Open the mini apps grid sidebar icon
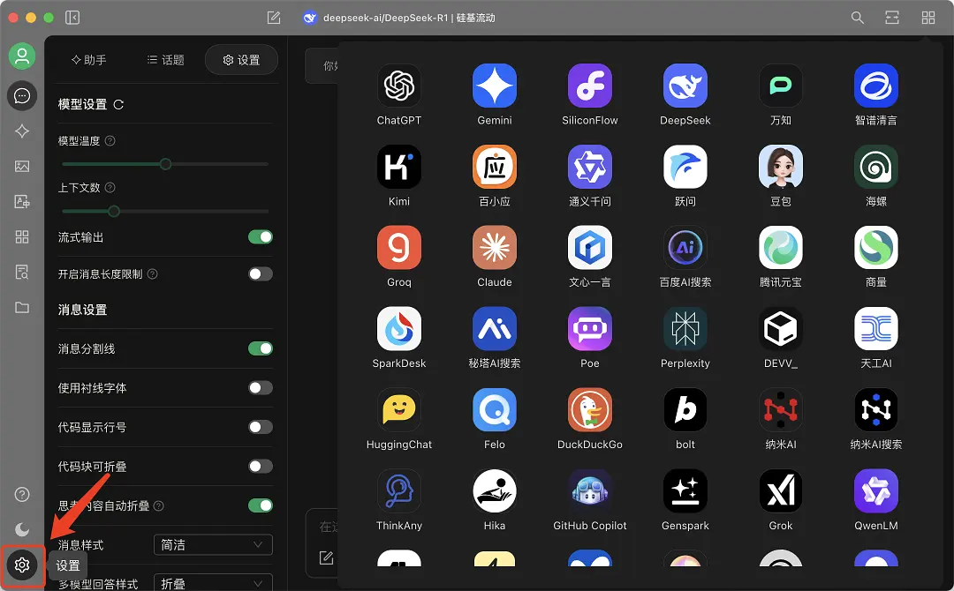 [x=22, y=237]
